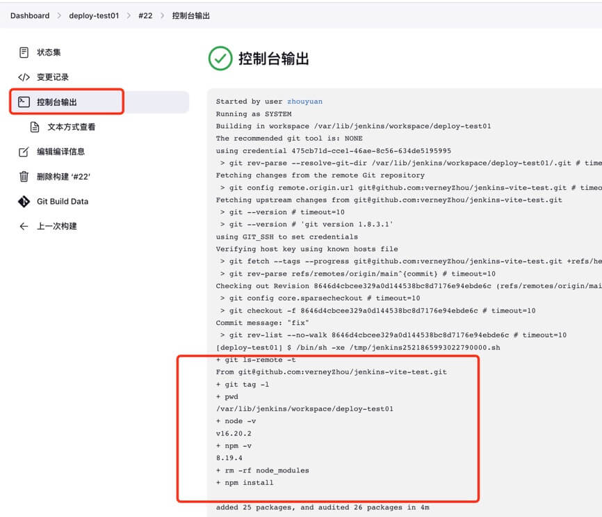
Task: Click the trash icon for 删除构建 '#22'
Action: 24,177
